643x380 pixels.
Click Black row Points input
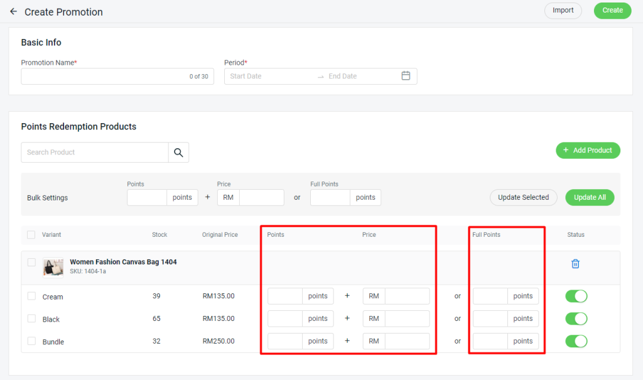click(x=285, y=318)
